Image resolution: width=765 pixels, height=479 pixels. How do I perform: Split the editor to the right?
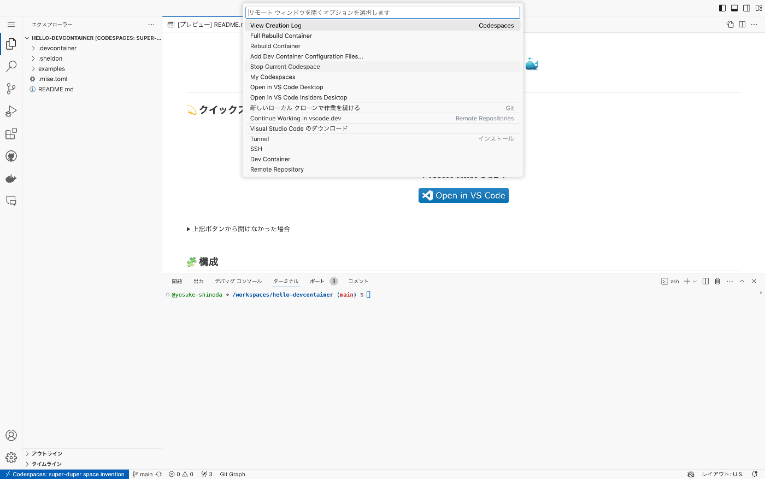(742, 25)
